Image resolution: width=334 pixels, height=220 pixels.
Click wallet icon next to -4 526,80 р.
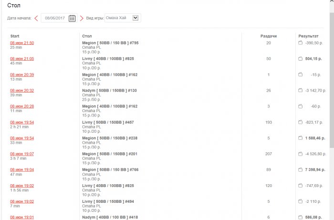pos(300,154)
